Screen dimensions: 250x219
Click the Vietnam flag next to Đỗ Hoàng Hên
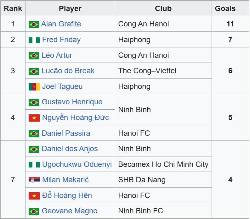(x=34, y=196)
